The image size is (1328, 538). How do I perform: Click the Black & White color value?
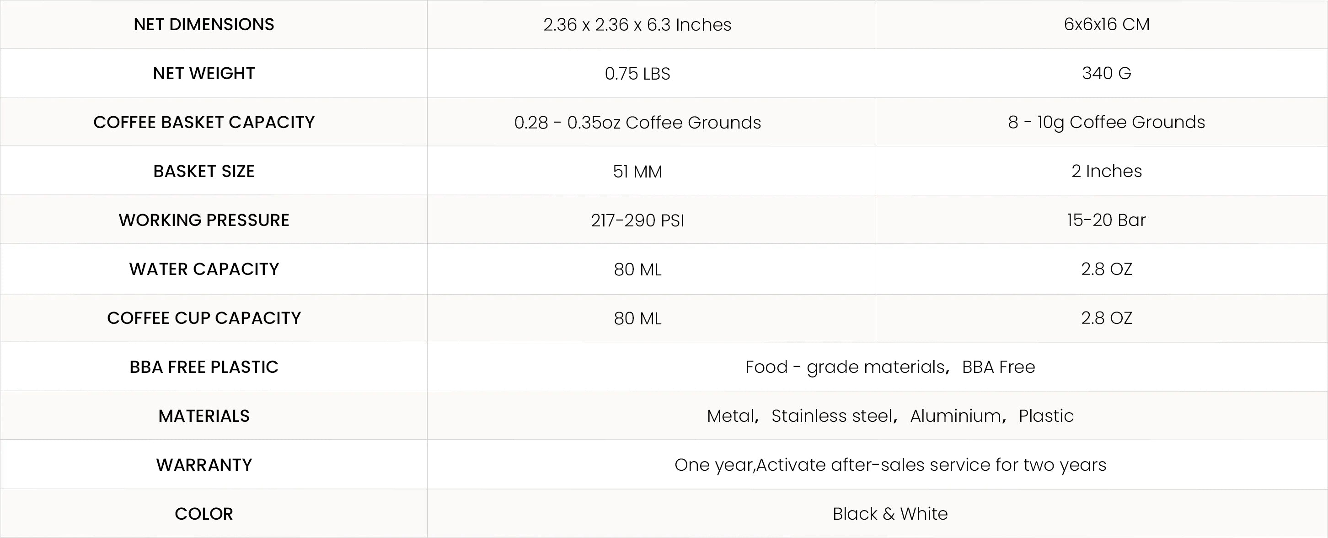[890, 514]
